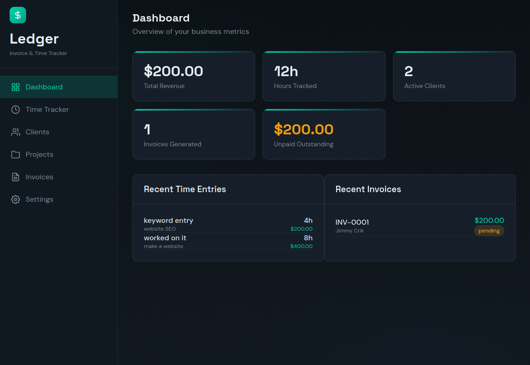Image resolution: width=530 pixels, height=365 pixels.
Task: Click the Projects folder icon
Action: click(x=16, y=155)
